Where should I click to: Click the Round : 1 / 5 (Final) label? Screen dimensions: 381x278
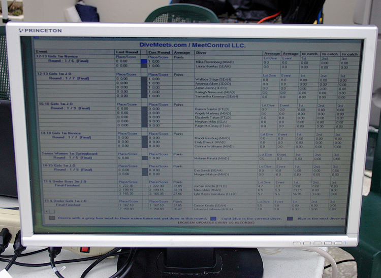pyautogui.click(x=73, y=158)
